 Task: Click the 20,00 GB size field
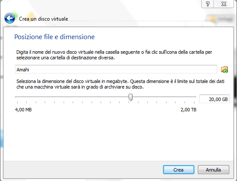point(214,99)
